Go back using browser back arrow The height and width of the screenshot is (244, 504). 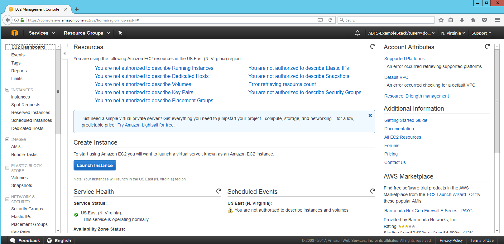pyautogui.click(x=7, y=20)
